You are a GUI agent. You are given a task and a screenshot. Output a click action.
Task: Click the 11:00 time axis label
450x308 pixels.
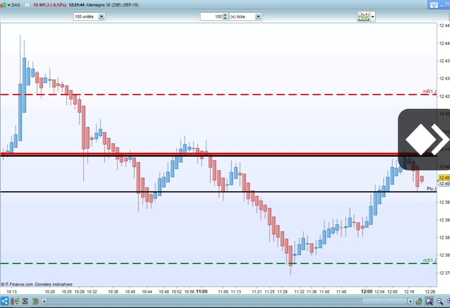pos(202,292)
